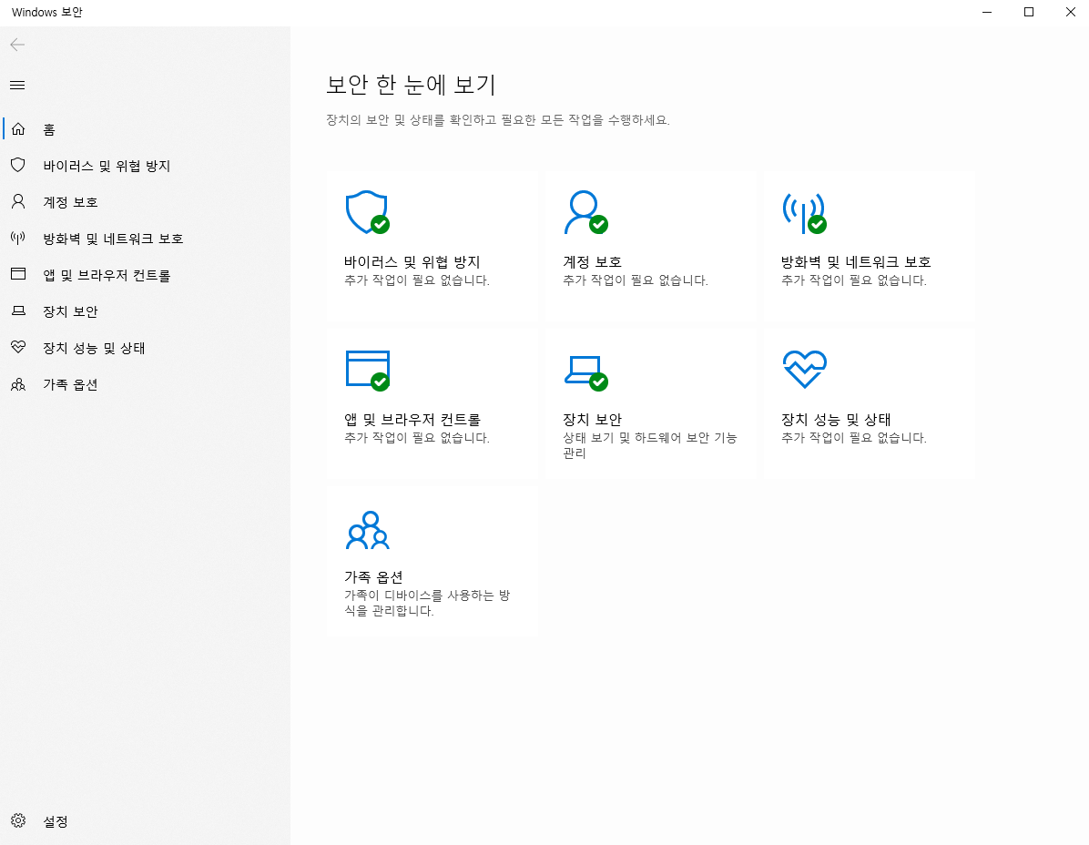The width and height of the screenshot is (1089, 845).
Task: Select 홈 in the sidebar
Action: click(49, 129)
